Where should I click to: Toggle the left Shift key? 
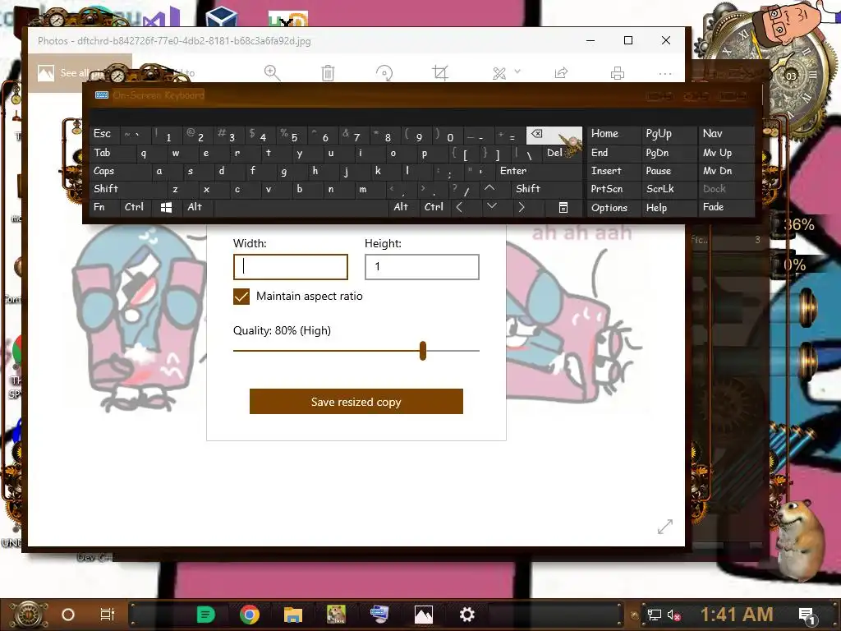click(x=129, y=189)
